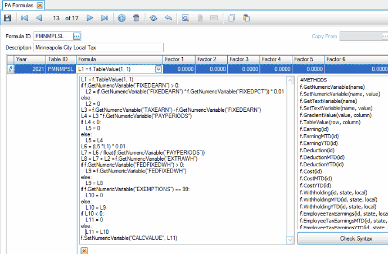388x254 pixels.
Task: Delete the current formula with trash icon
Action: [136, 18]
